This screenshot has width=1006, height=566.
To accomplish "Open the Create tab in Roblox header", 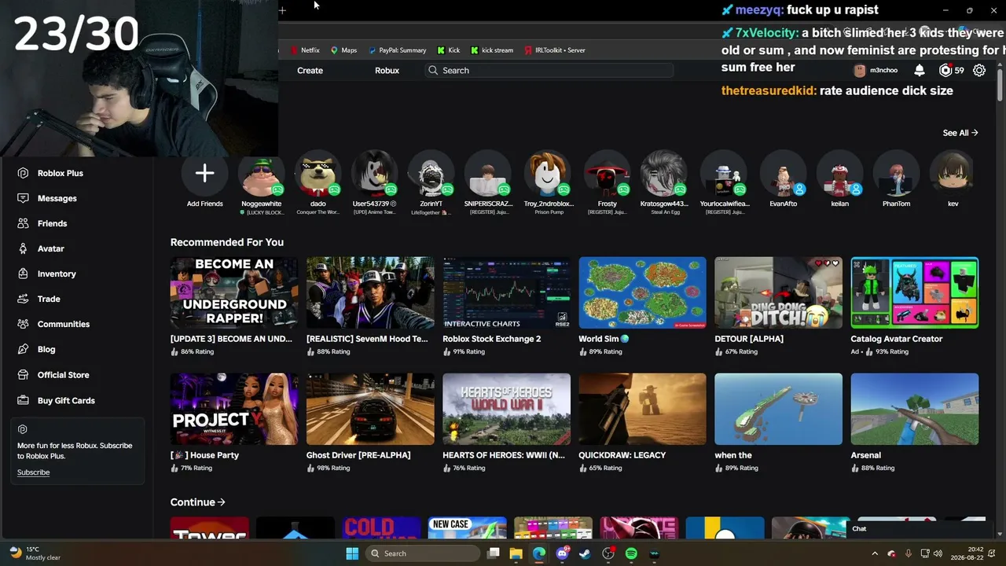I will (310, 71).
